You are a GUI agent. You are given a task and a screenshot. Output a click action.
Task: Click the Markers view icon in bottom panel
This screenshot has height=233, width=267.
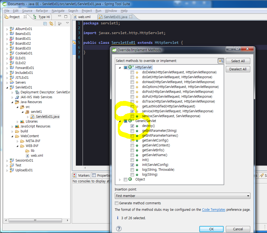(x=74, y=175)
